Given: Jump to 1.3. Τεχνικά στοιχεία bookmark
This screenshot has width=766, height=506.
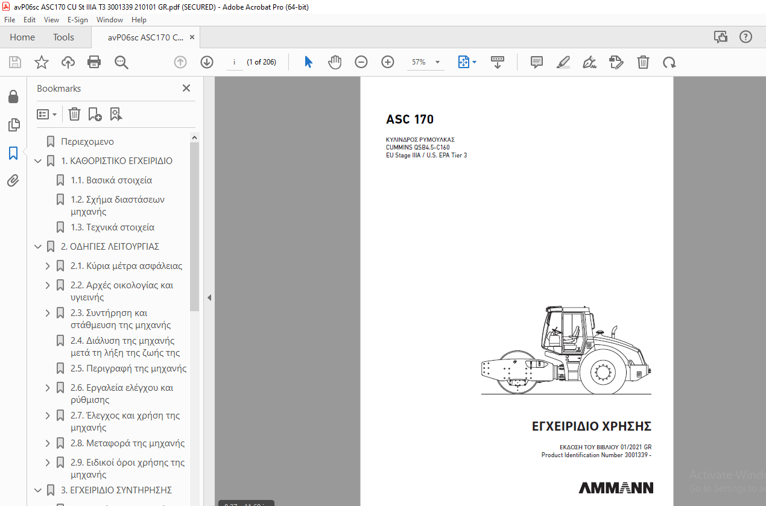Looking at the screenshot, I should [x=113, y=227].
